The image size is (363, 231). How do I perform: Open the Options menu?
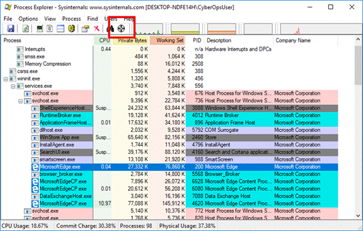(28, 19)
